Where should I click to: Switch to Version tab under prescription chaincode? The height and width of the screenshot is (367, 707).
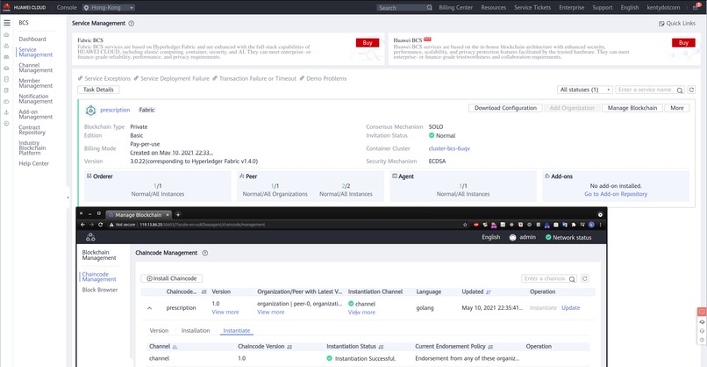click(x=159, y=331)
